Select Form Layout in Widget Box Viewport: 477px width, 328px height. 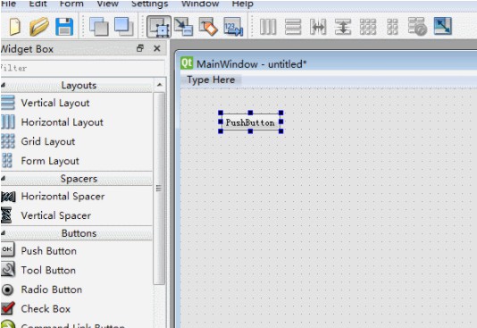coord(76,161)
